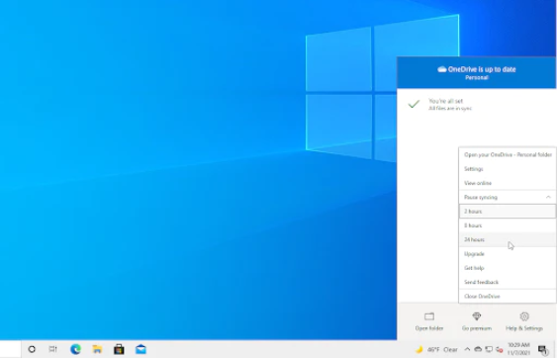
Task: Show hidden tray icons with the chevron
Action: (x=468, y=349)
